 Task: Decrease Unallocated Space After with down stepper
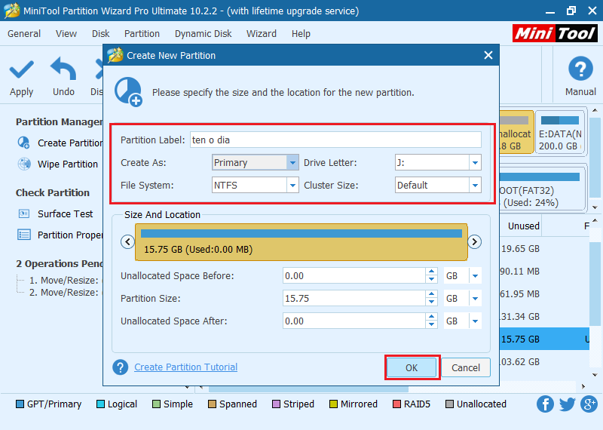(431, 325)
